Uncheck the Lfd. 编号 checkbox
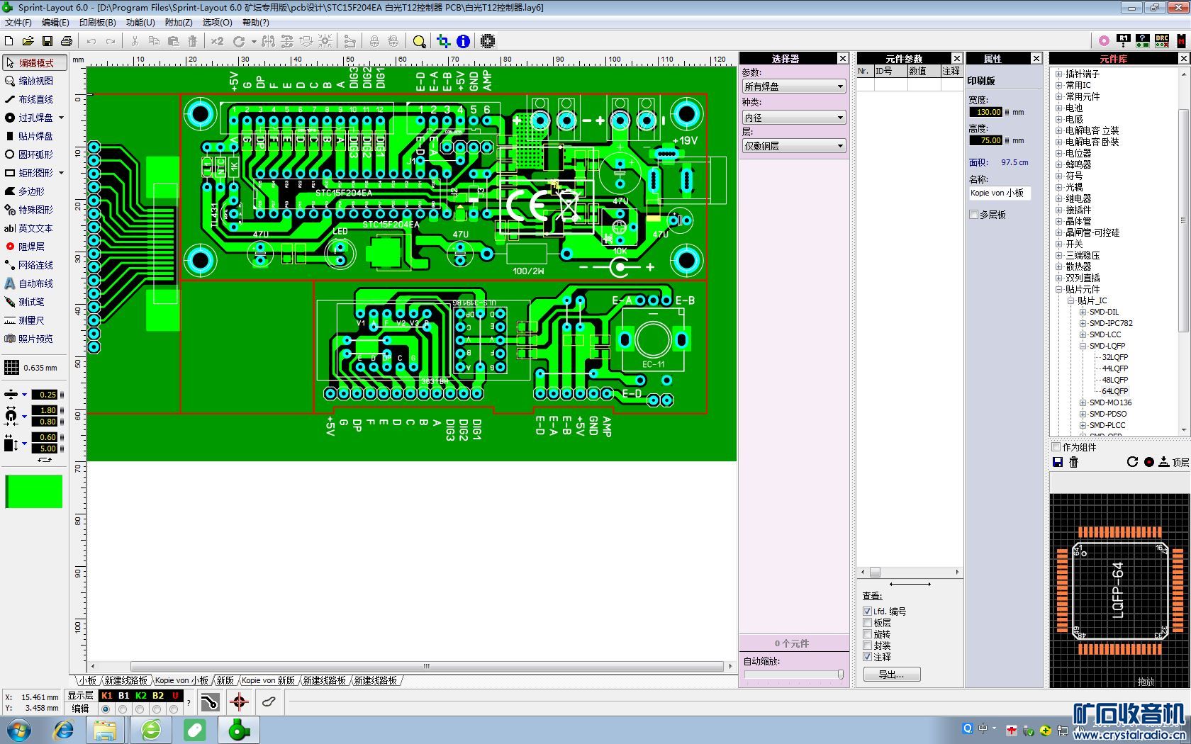The width and height of the screenshot is (1191, 744). 867,611
